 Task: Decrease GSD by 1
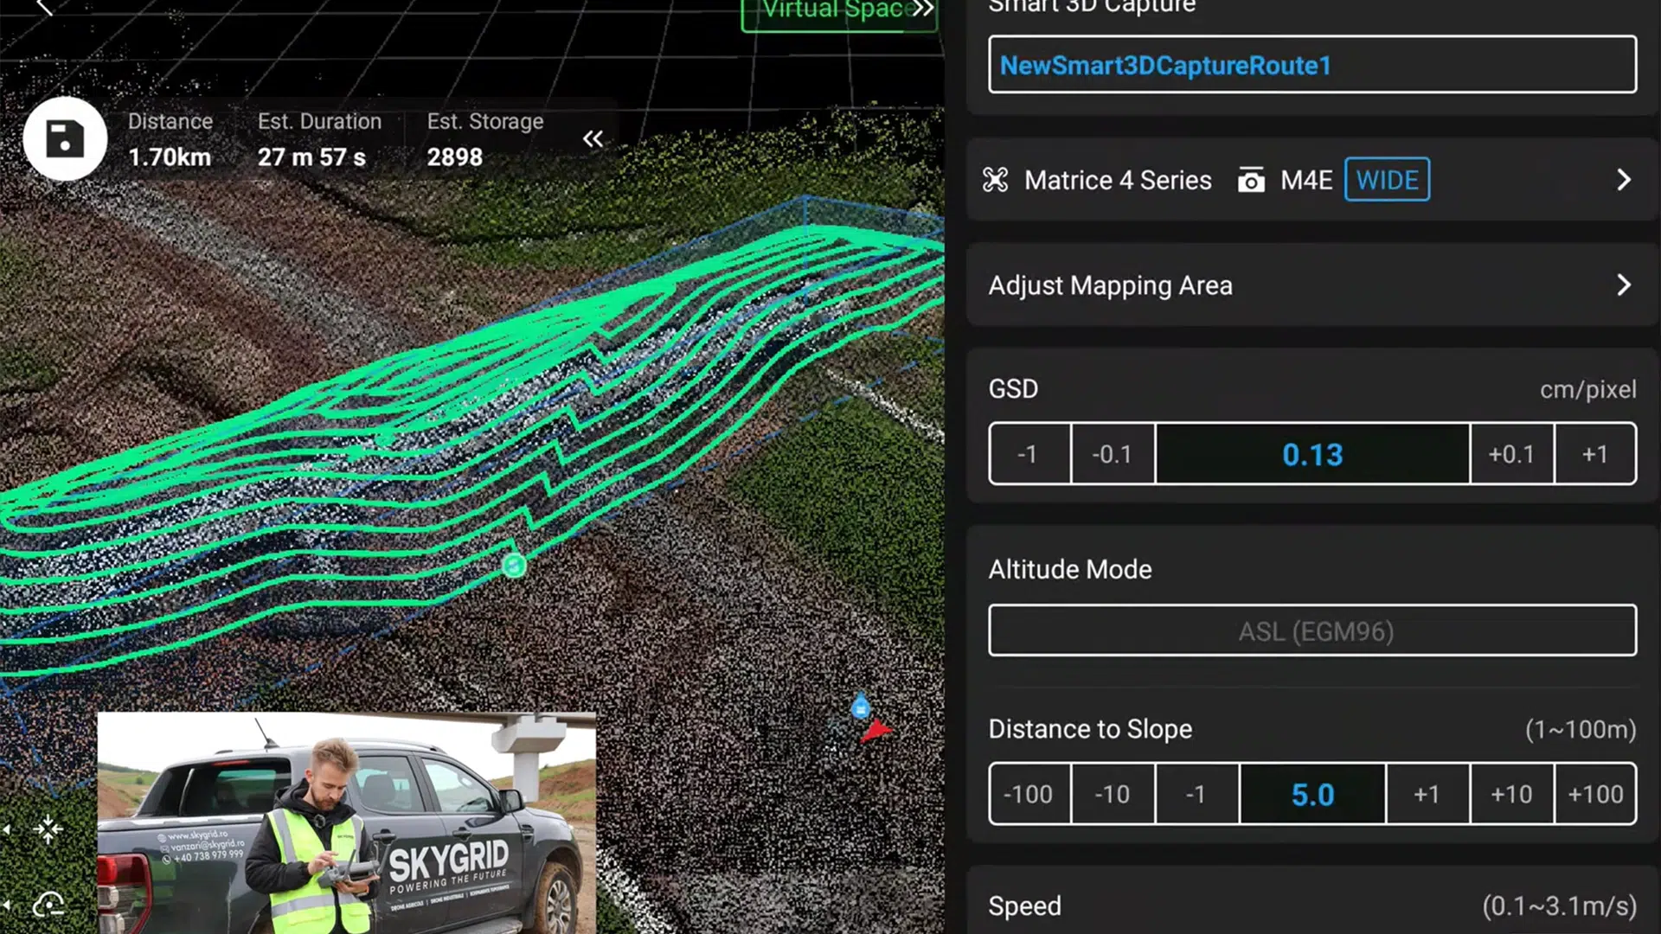click(1028, 454)
